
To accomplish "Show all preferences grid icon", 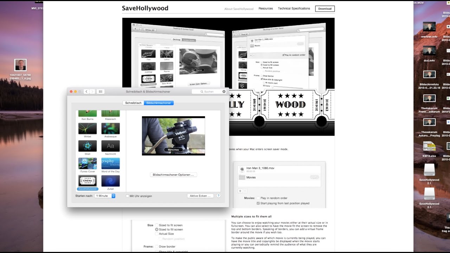I will [101, 91].
